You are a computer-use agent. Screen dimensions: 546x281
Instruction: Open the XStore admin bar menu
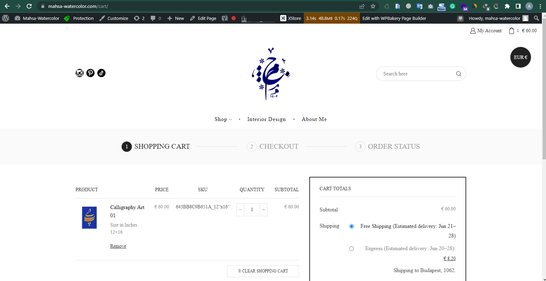[291, 18]
